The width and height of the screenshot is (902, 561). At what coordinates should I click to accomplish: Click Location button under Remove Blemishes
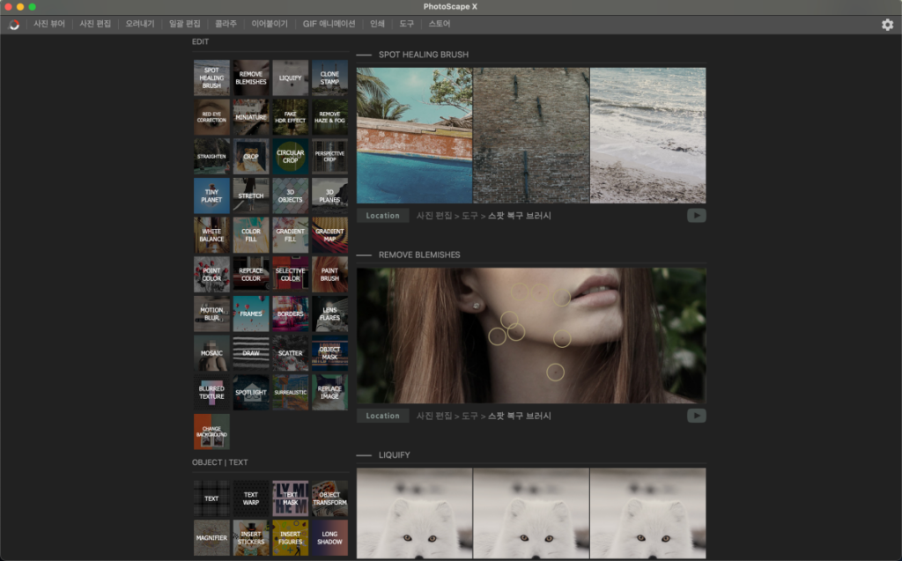pos(382,416)
